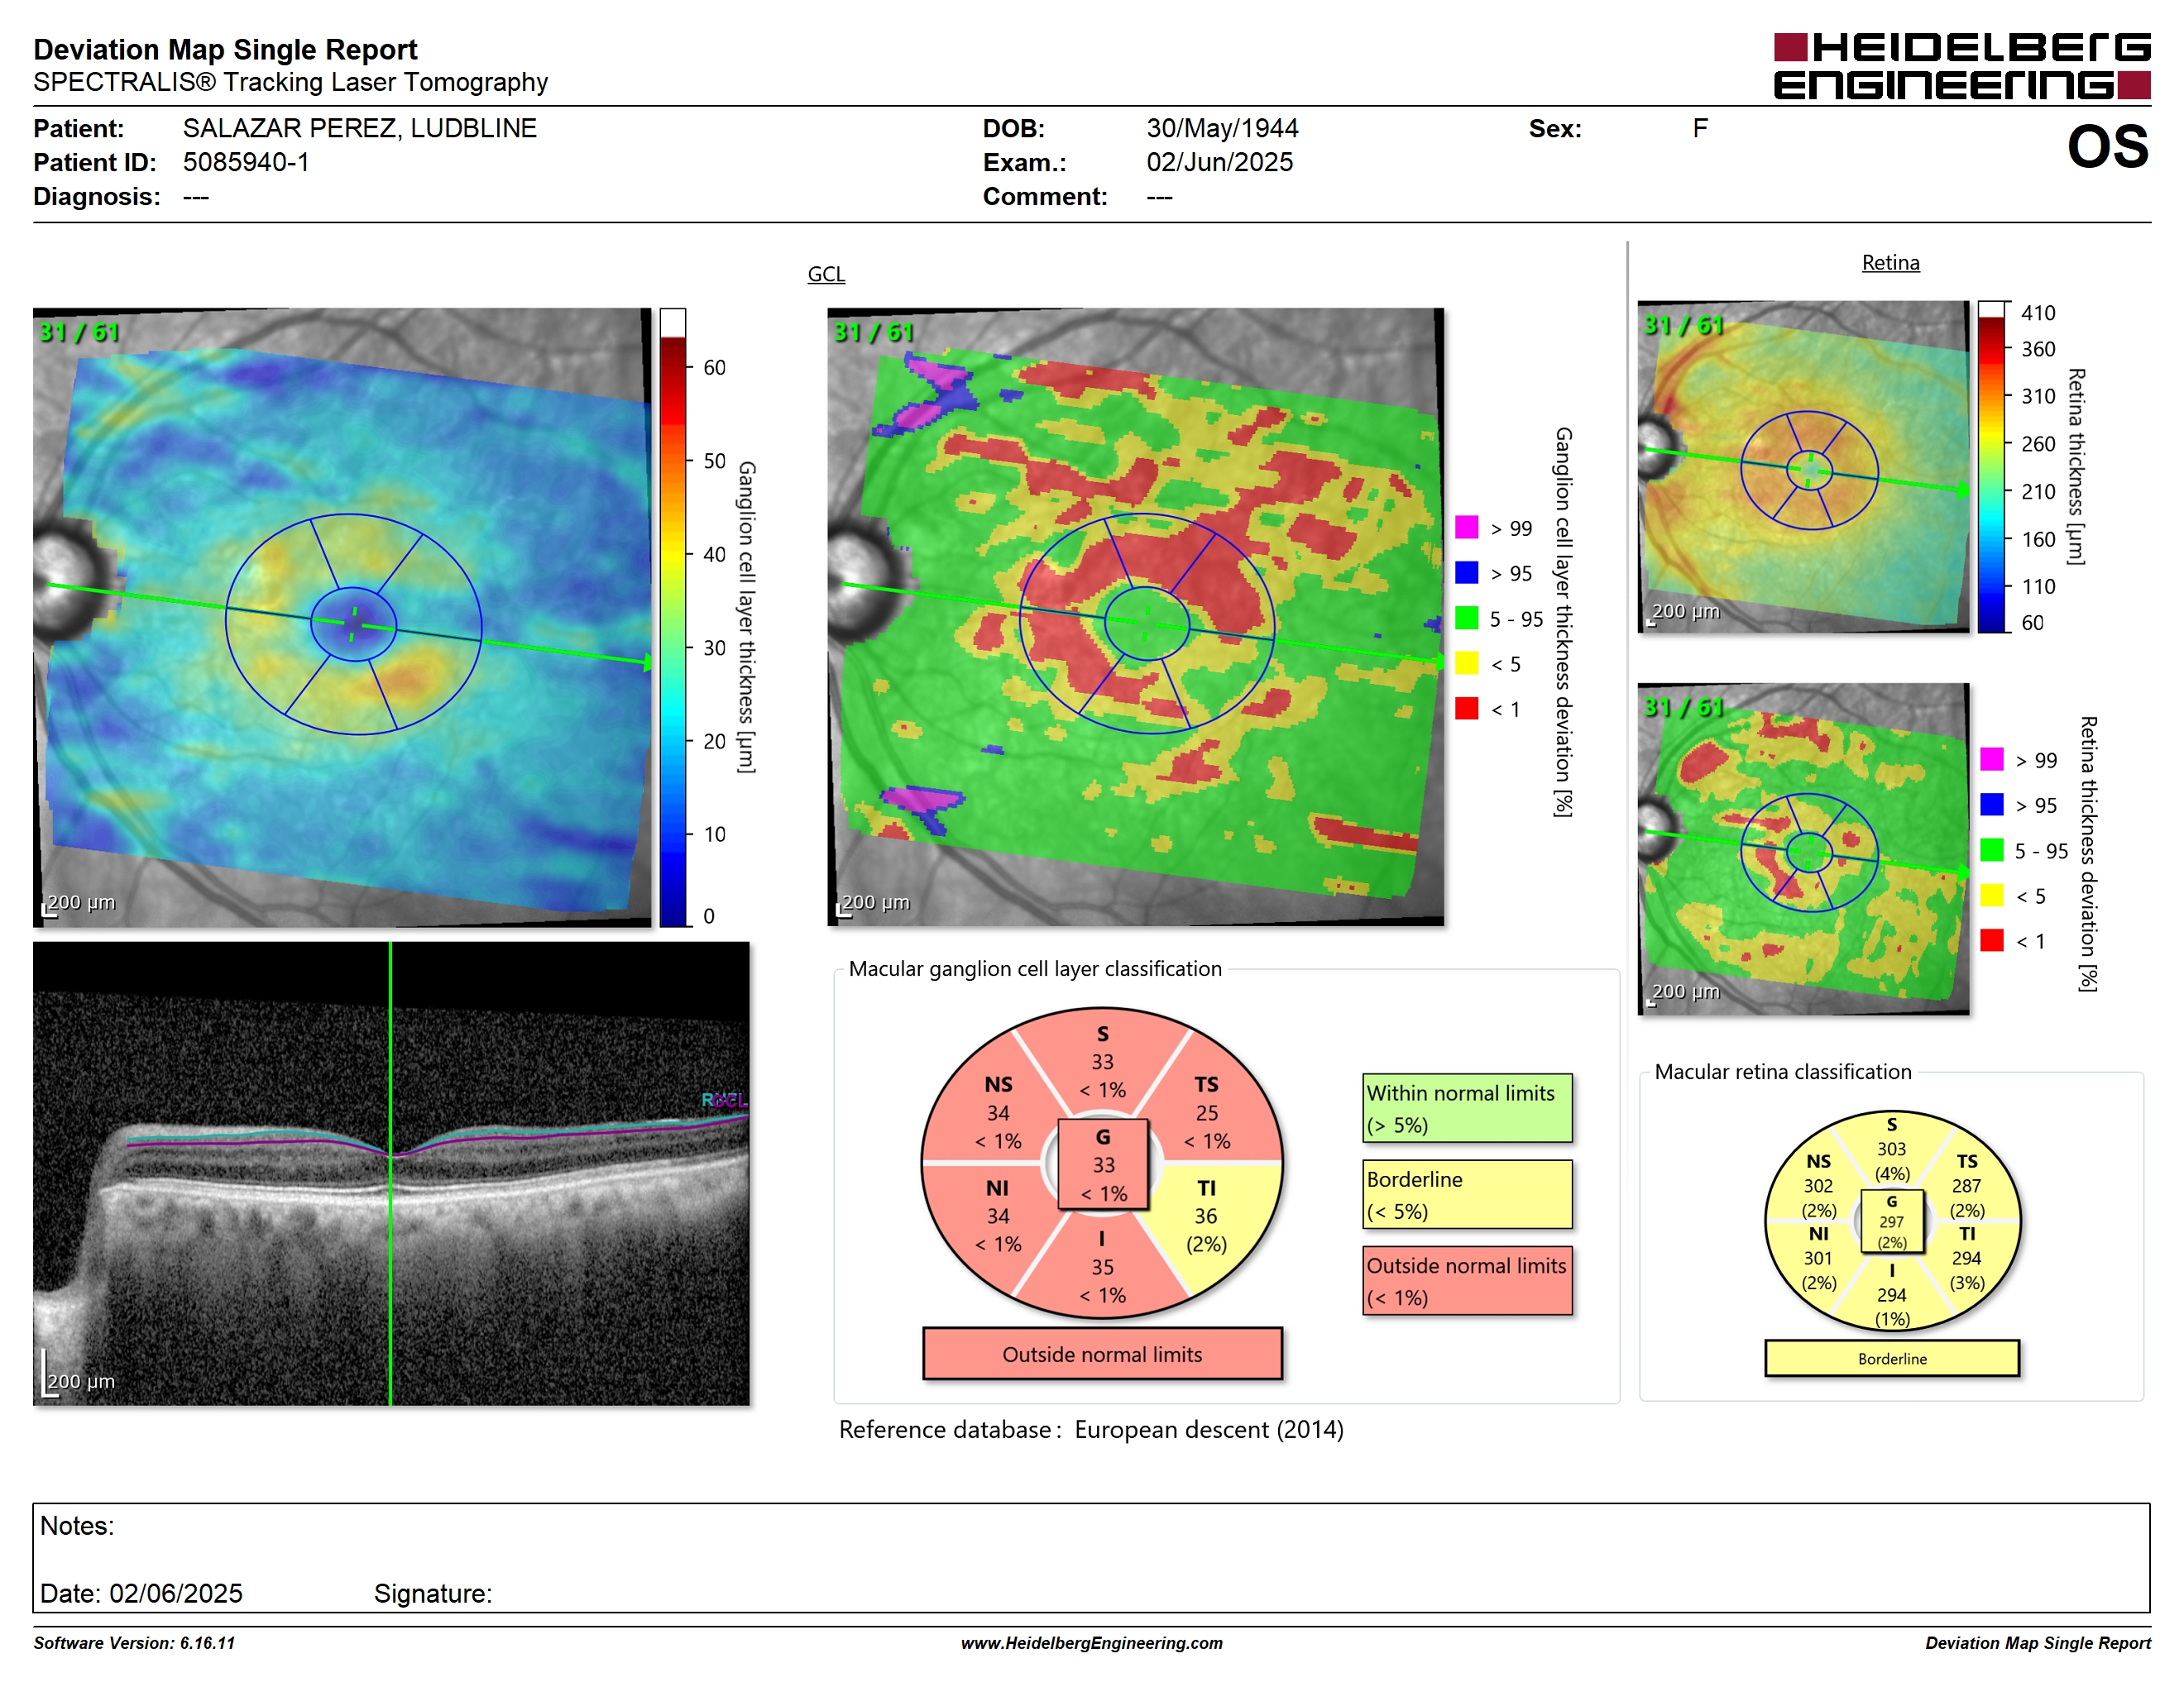Click blue > 95 swatch in Retina deviation legend

(1991, 805)
